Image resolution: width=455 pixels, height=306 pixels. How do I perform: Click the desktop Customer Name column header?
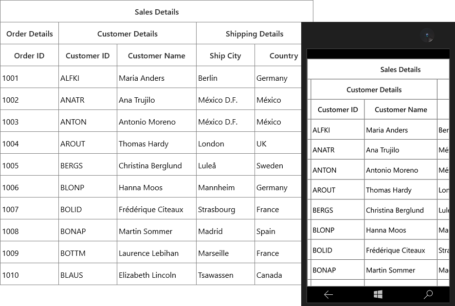[157, 55]
